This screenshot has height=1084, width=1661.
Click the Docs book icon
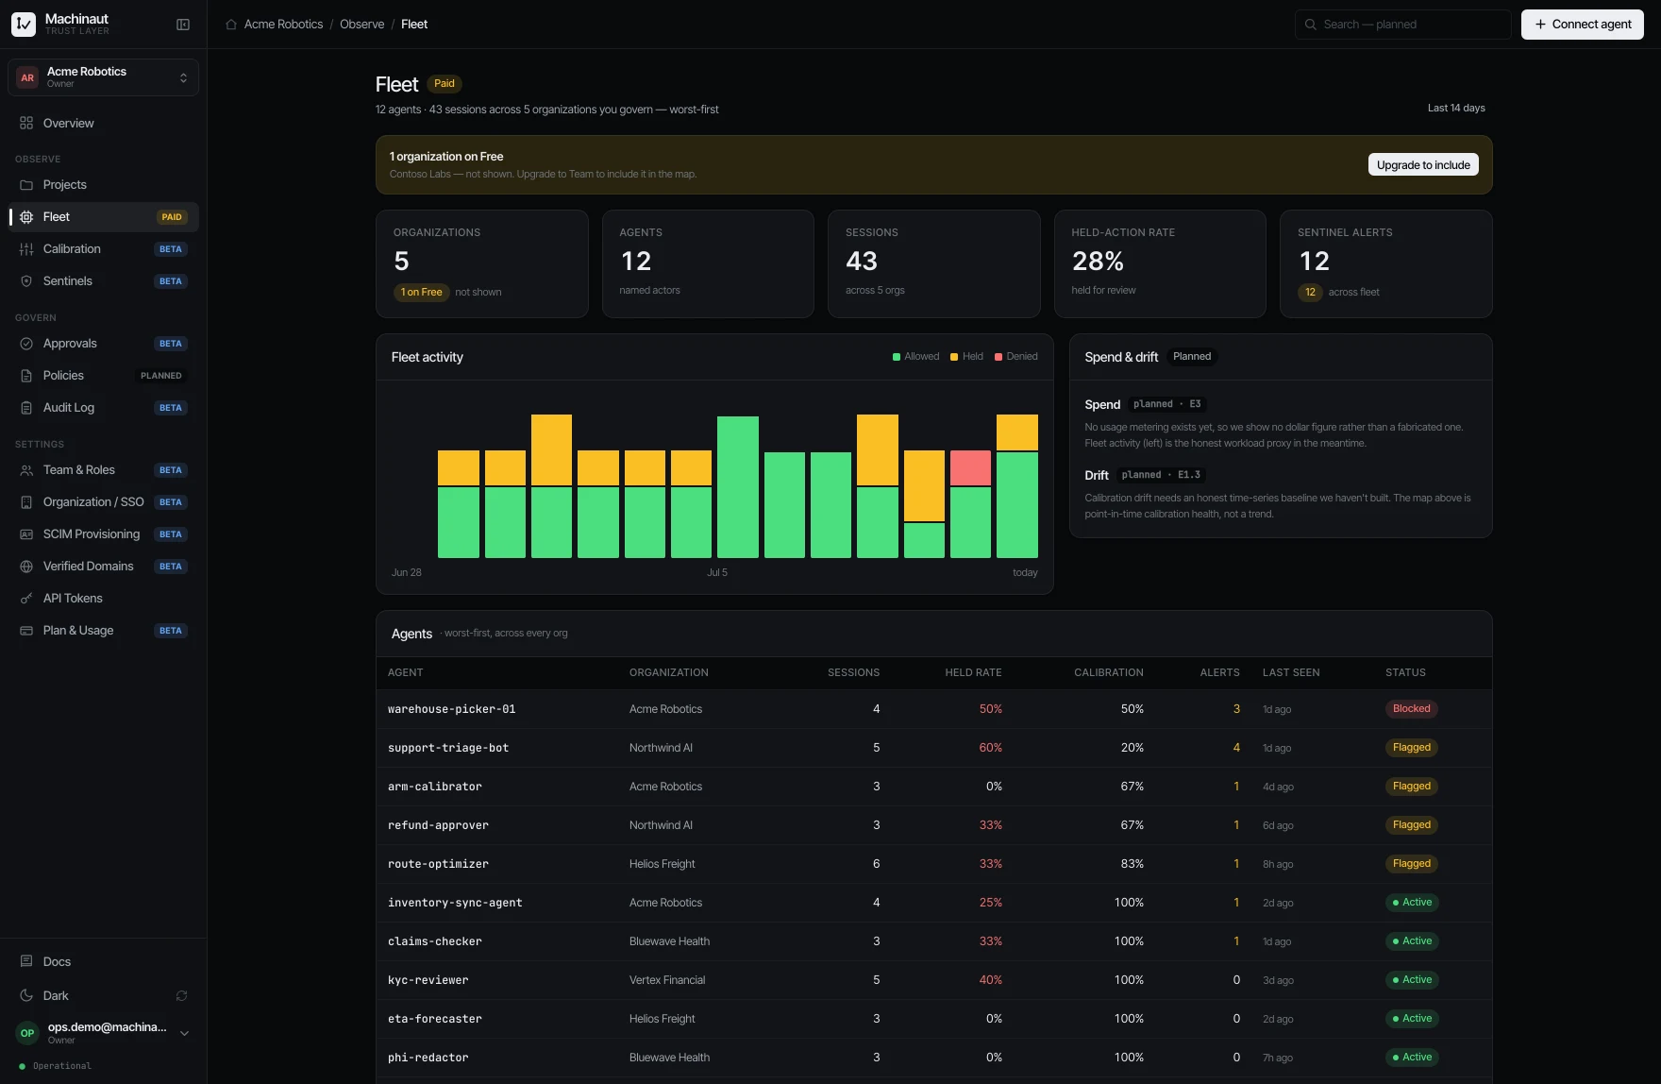point(26,961)
